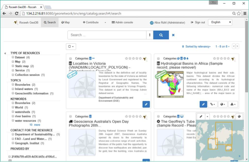Click the Roceeh GeoDB logo
The image size is (249, 162).
tap(16, 22)
